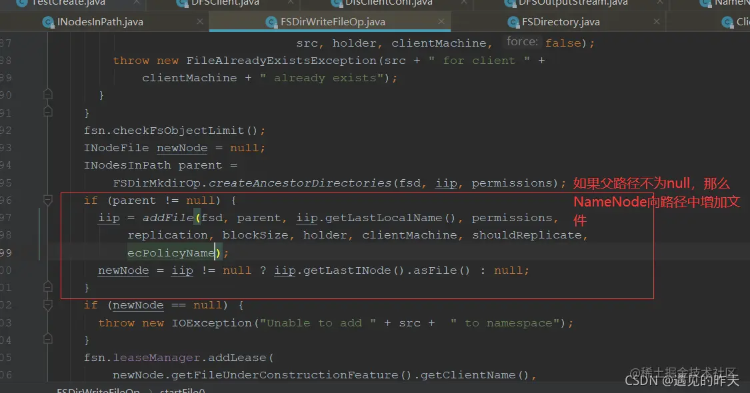Click IOException in the throw statement

(x=211, y=322)
